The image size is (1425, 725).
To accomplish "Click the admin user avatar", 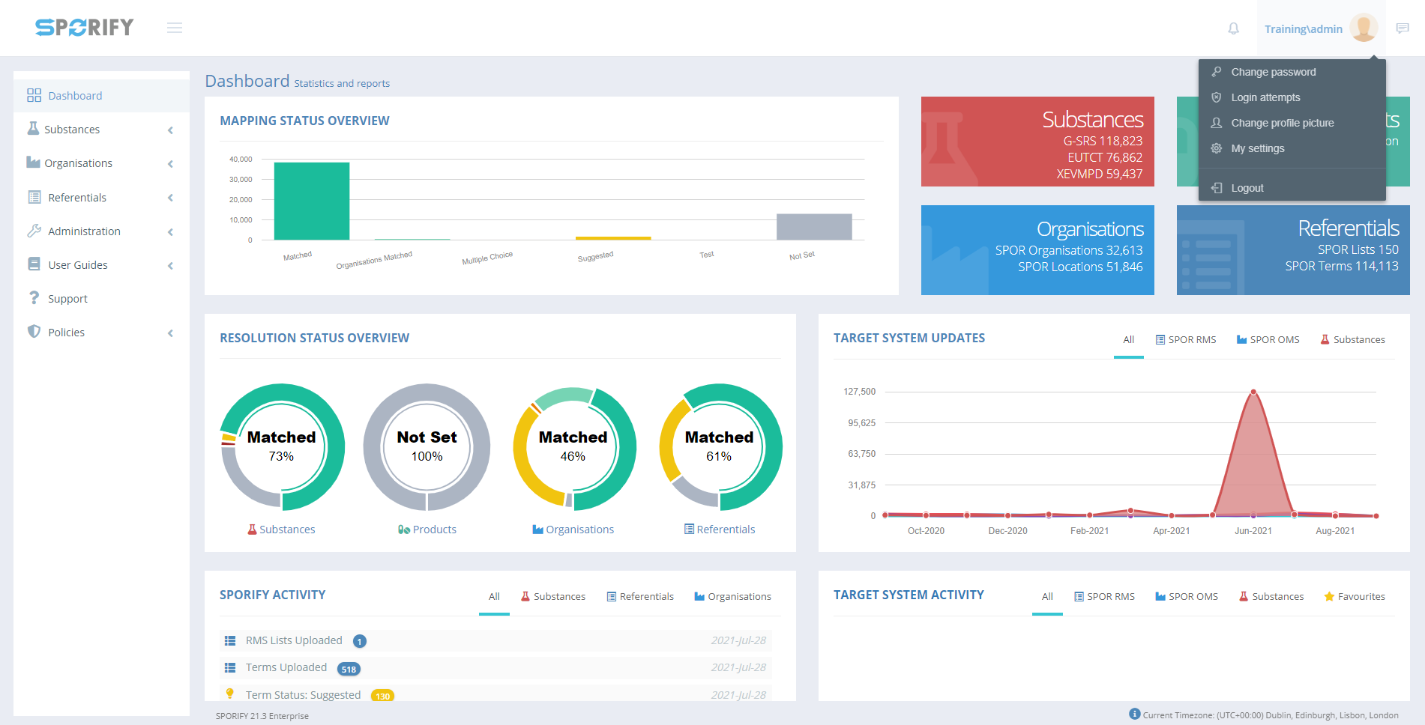I will (1363, 28).
